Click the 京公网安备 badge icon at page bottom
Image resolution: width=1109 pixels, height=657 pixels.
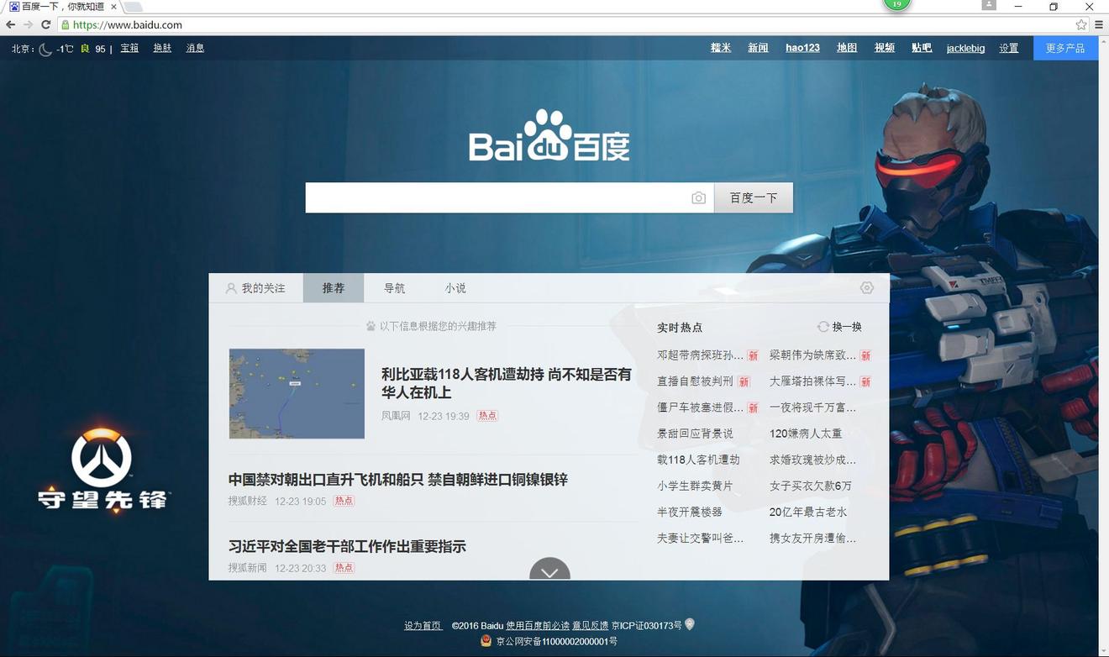[486, 641]
